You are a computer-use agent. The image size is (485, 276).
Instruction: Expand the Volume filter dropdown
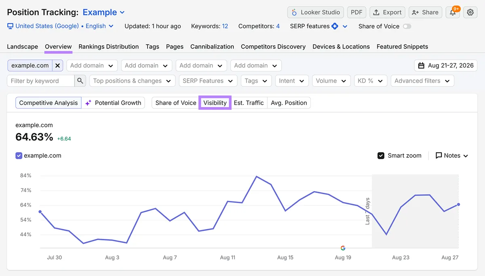point(331,81)
